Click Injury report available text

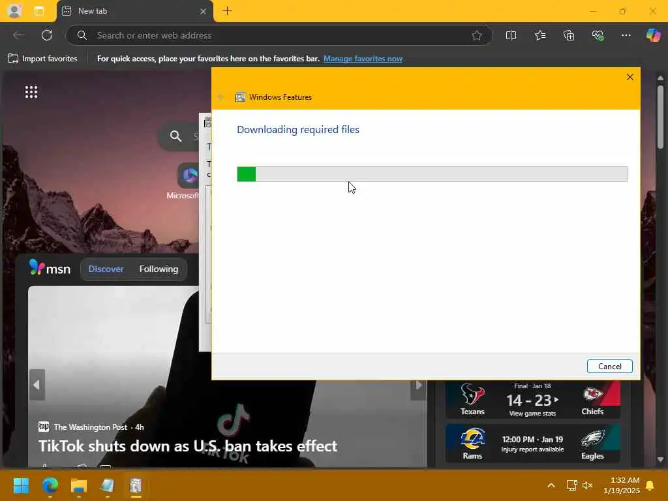532,449
